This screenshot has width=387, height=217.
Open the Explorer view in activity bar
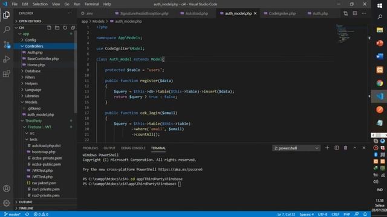tap(7, 15)
